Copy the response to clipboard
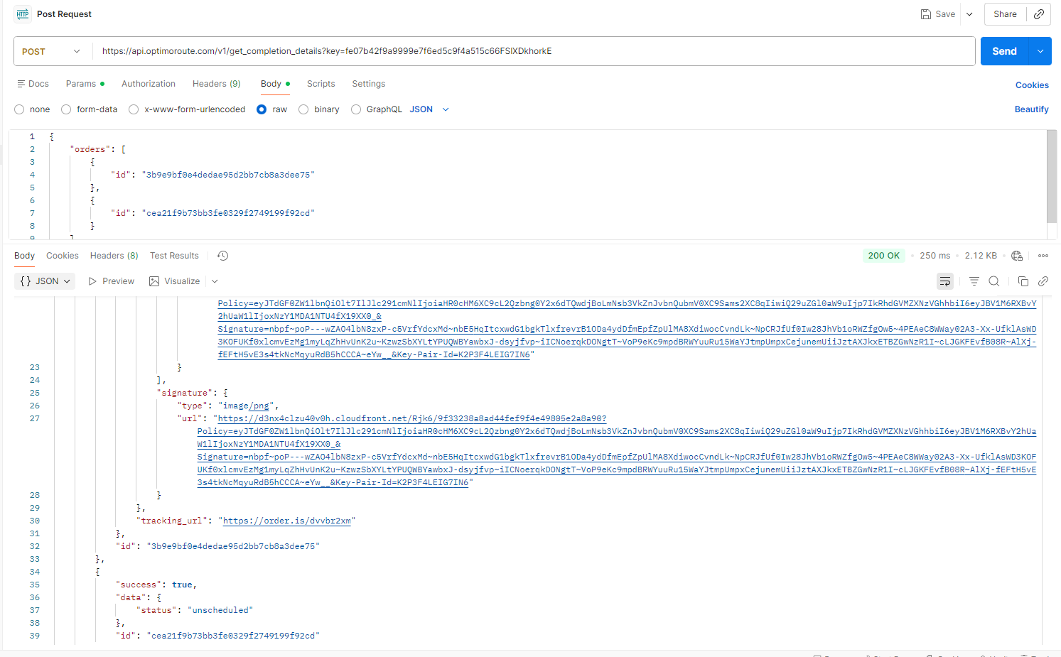 click(1023, 281)
